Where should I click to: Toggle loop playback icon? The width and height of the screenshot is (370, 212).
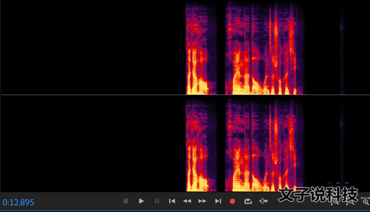coord(248,201)
